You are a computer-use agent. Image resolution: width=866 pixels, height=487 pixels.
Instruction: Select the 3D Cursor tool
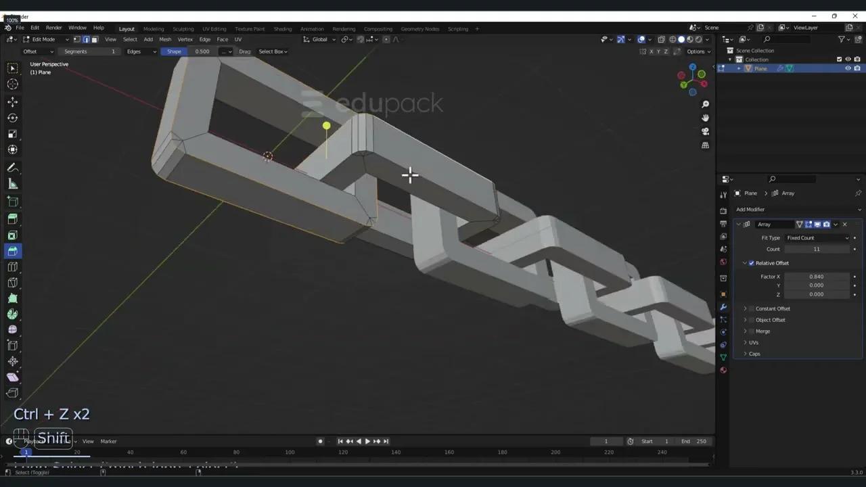12,84
